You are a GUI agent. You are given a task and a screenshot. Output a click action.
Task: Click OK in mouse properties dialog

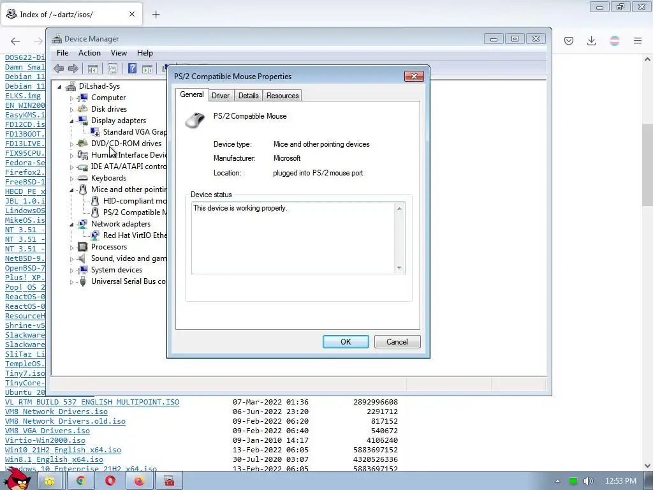(346, 342)
